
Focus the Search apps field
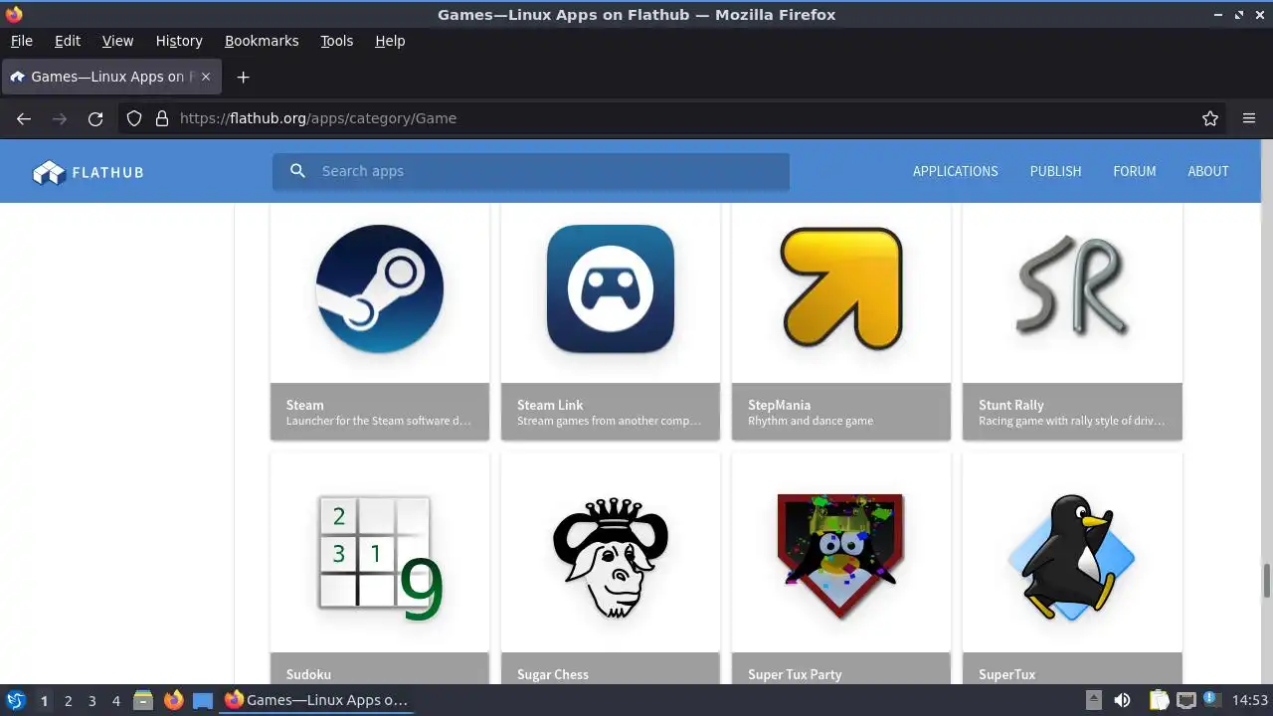pos(531,171)
